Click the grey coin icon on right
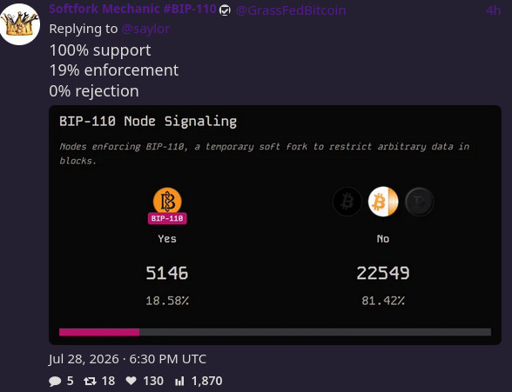 point(420,202)
